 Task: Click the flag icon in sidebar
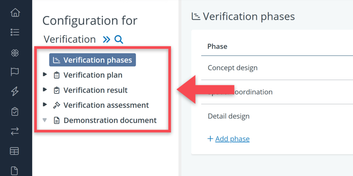click(x=15, y=72)
